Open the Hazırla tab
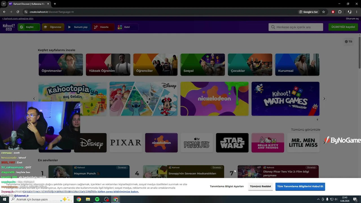This screenshot has width=361, height=203. [103, 27]
